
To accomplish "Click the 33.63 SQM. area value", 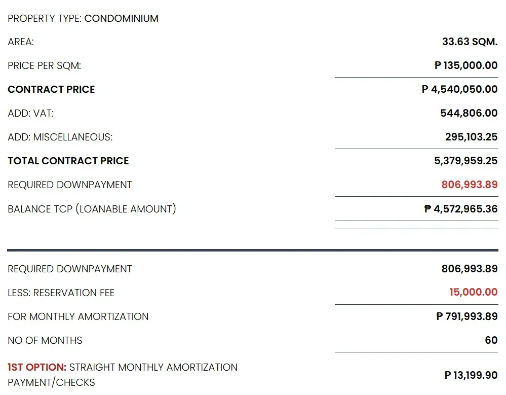I will click(x=470, y=42).
